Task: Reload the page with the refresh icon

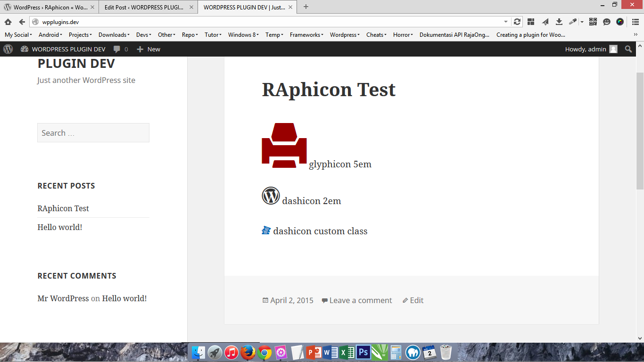Action: tap(517, 22)
